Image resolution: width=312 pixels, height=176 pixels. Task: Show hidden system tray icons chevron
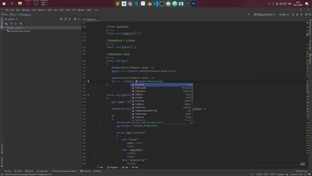pos(269,3)
